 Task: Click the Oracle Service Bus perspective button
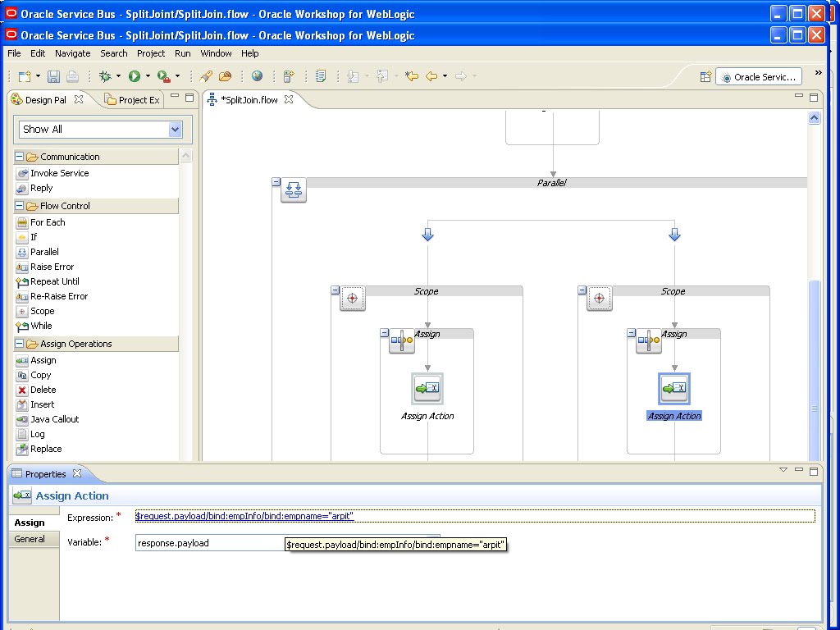click(759, 77)
